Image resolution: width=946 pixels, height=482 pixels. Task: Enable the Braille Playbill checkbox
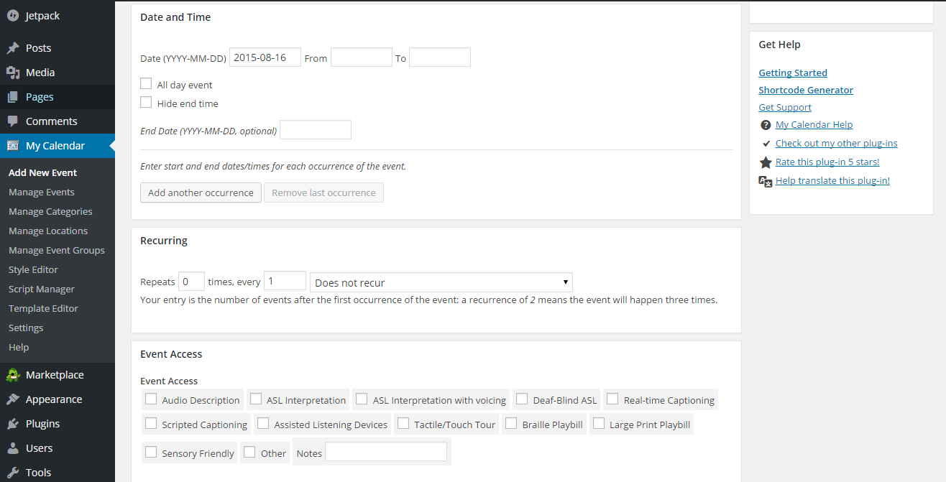(x=511, y=424)
